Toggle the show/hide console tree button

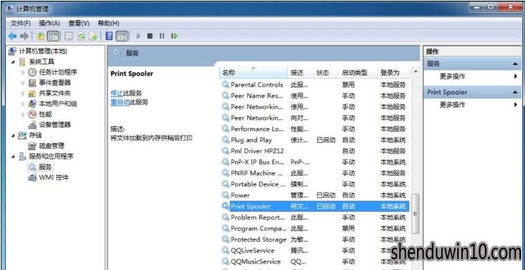(x=53, y=36)
